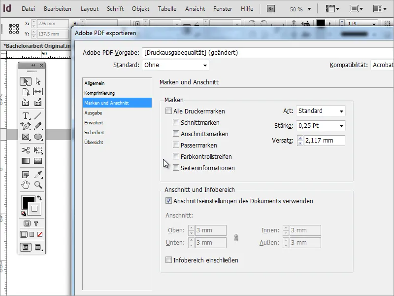Enable Schnittmarken checkbox

pyautogui.click(x=176, y=122)
